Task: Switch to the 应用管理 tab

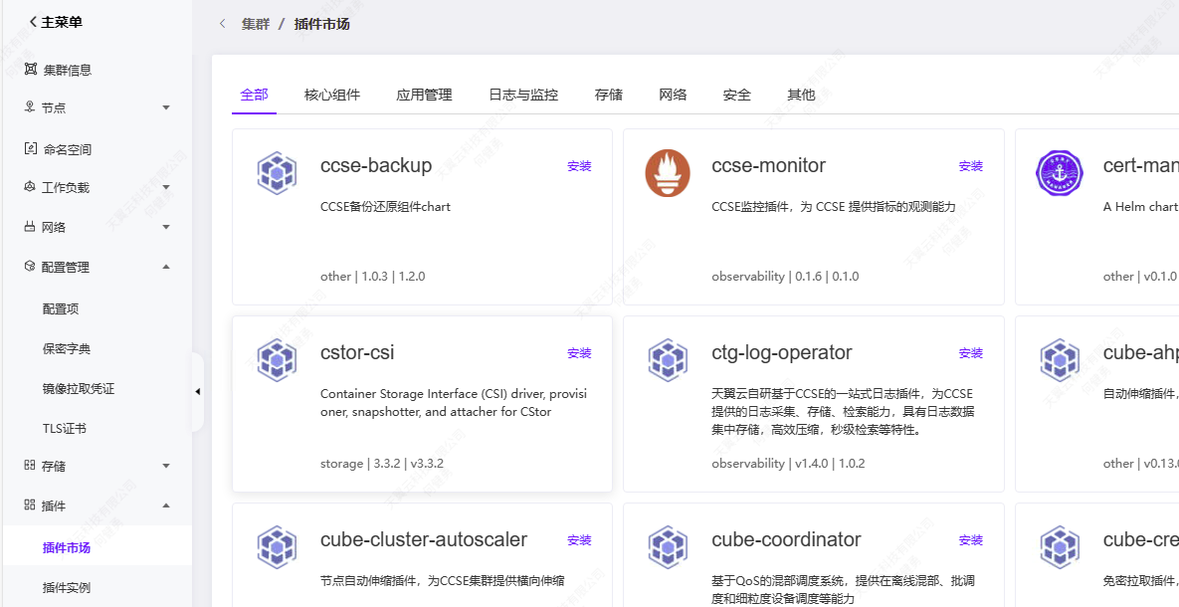Action: click(424, 95)
